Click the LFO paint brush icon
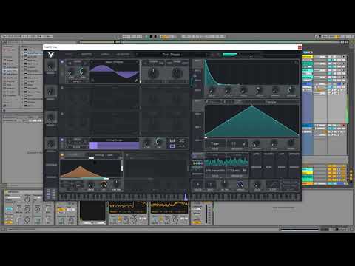355x266 pixels. [207, 102]
